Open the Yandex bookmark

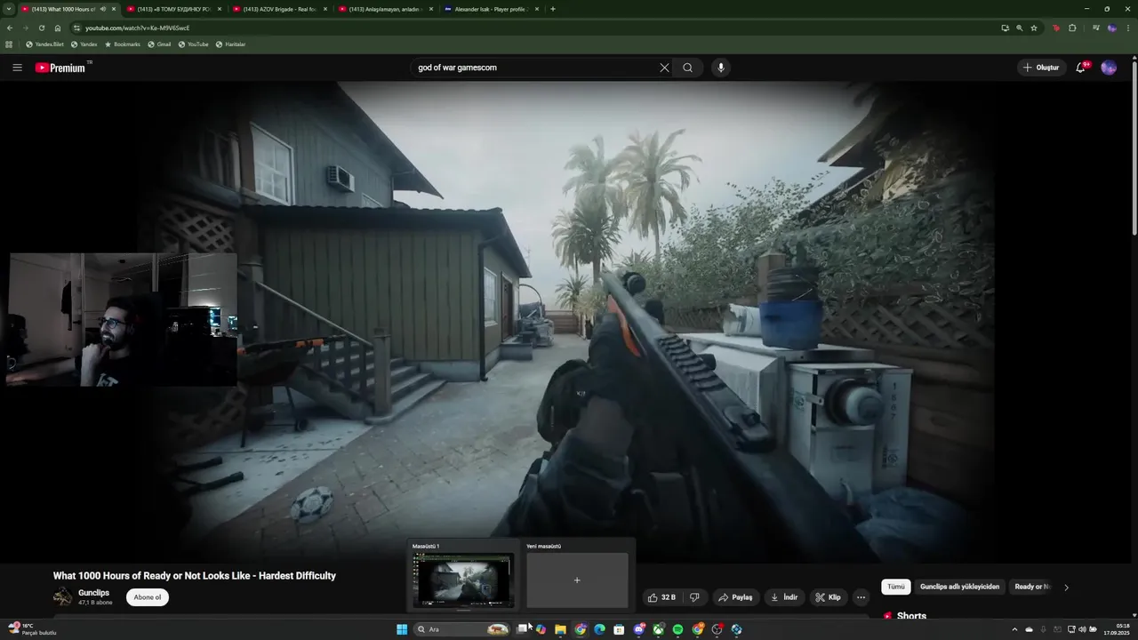tap(84, 44)
